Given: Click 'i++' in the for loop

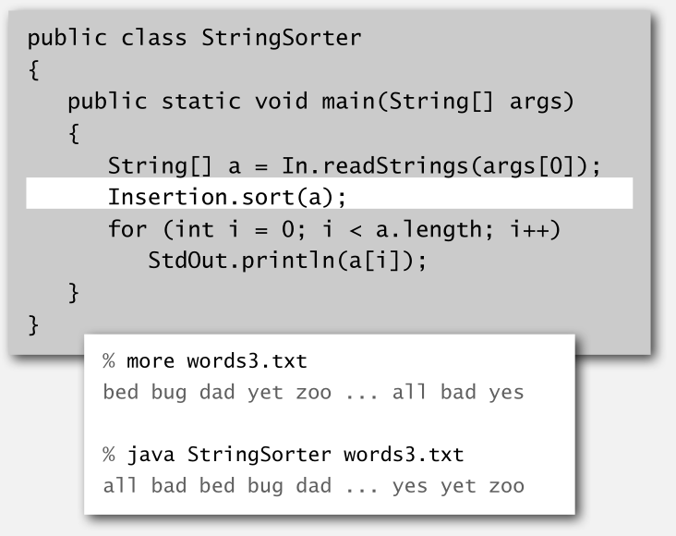Looking at the screenshot, I should point(530,229).
